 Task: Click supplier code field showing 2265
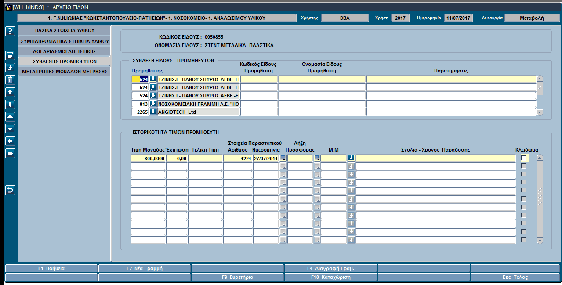pyautogui.click(x=140, y=112)
